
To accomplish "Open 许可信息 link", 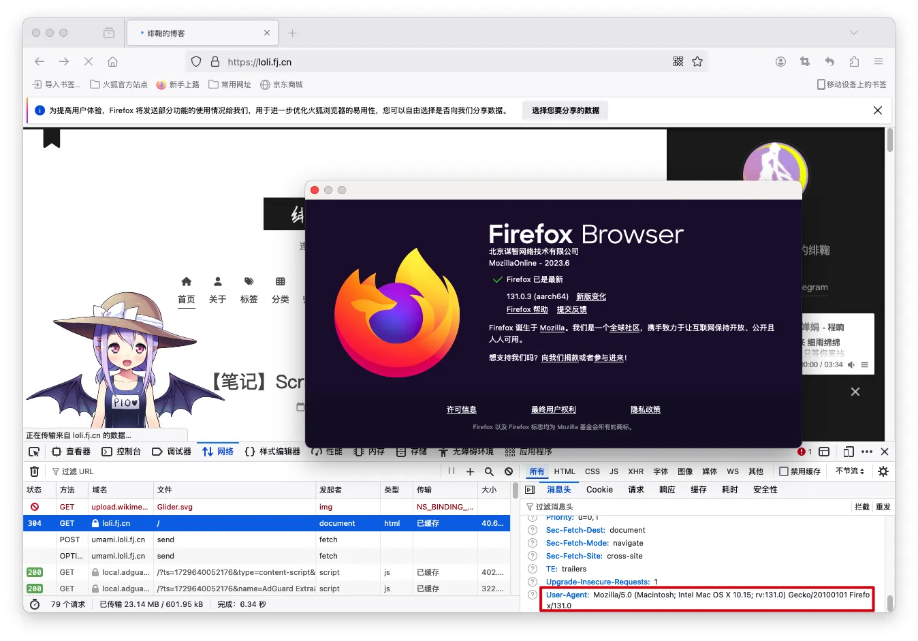I will click(462, 409).
